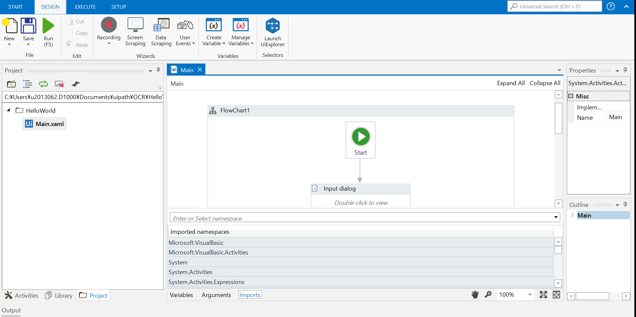This screenshot has width=636, height=317.
Task: Open the Data Scraping wizard
Action: [161, 32]
